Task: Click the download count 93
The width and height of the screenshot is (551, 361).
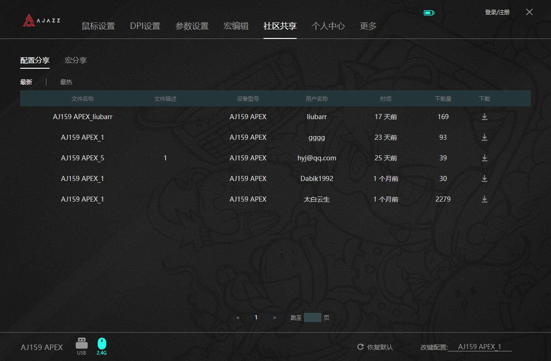Action: coord(443,137)
